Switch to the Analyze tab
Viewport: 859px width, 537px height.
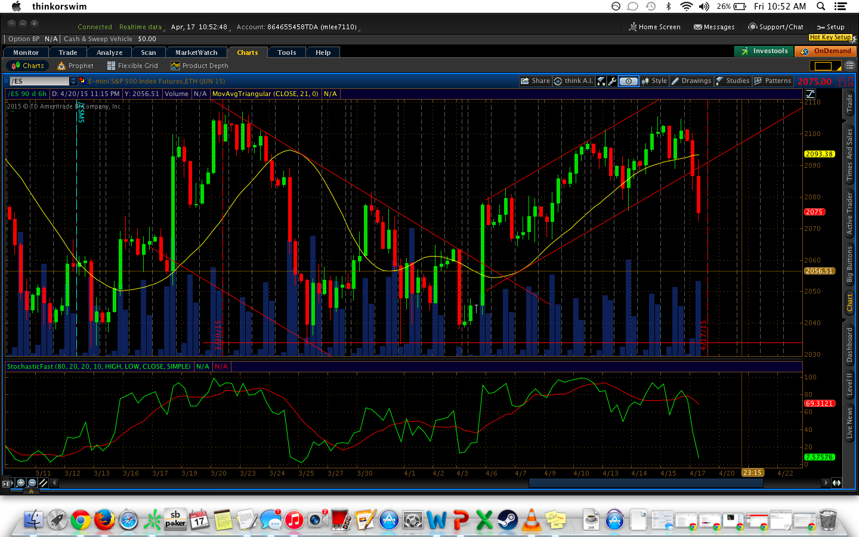click(x=110, y=53)
